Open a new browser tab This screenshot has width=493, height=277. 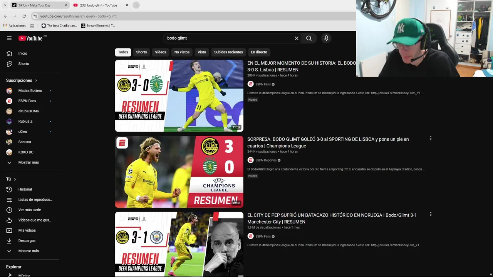point(136,5)
